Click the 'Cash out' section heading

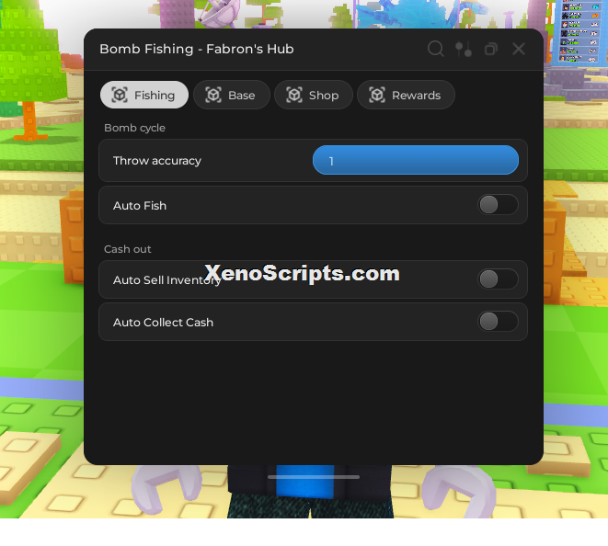point(128,249)
